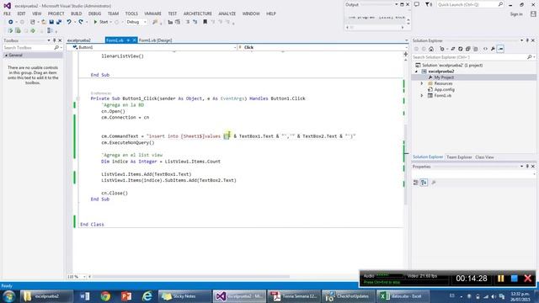539x303 pixels.
Task: Open Chrome from the taskbar
Action: (105, 296)
